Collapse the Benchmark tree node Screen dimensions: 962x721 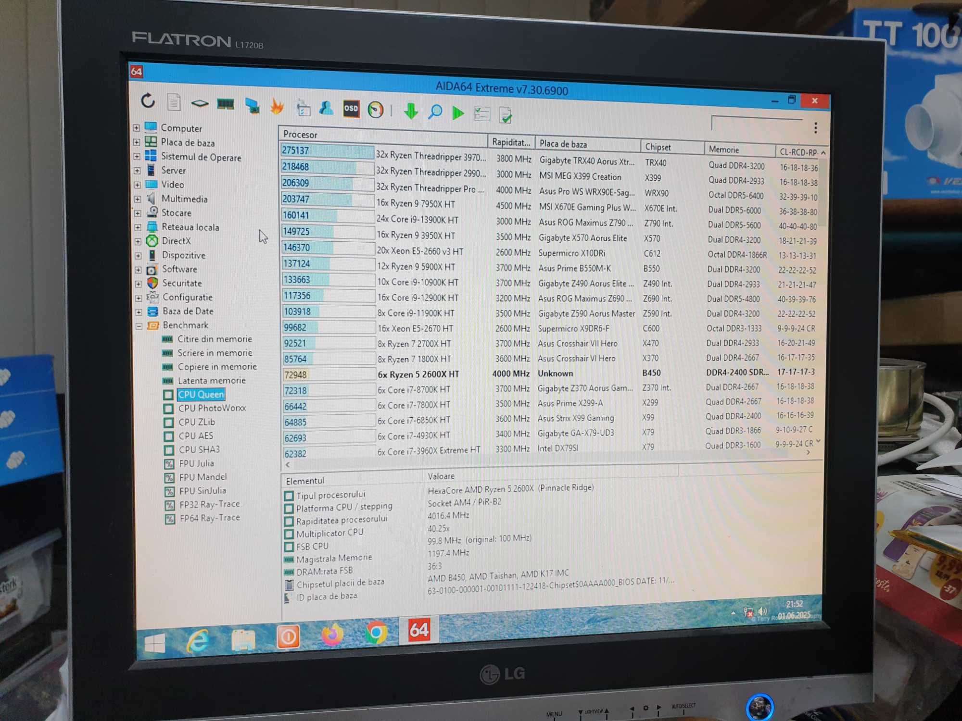coord(139,326)
